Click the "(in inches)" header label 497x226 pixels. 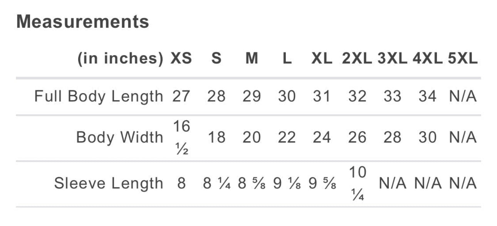coord(120,59)
